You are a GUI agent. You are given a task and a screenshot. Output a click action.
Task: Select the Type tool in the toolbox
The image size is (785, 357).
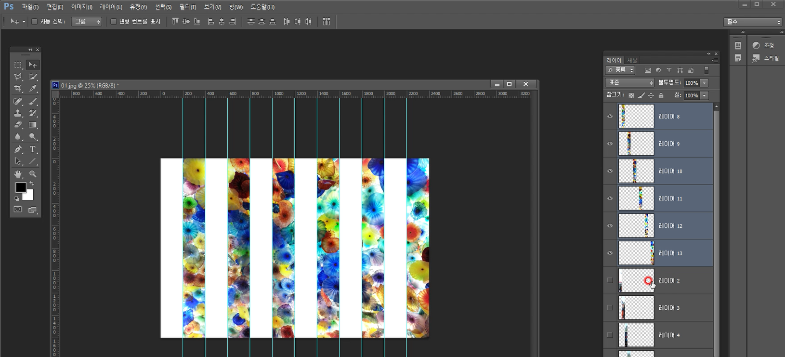(33, 149)
